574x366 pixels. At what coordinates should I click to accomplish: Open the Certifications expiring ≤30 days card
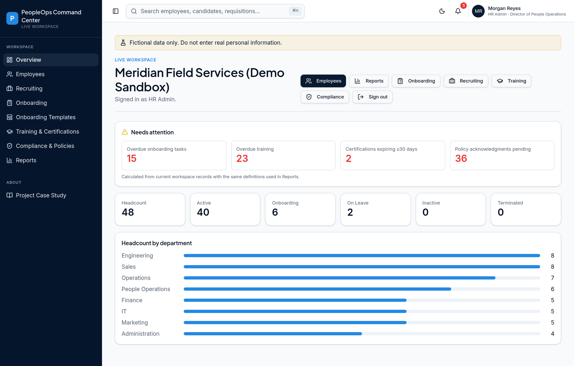393,156
